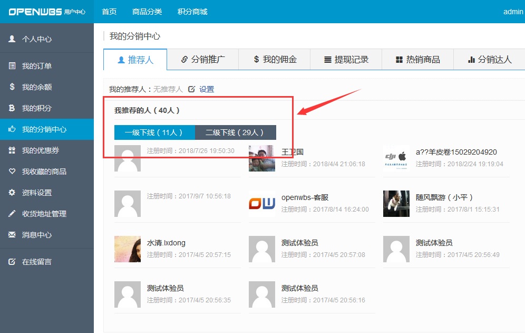Screen dimensions: 525x333
Task: Show the 二级下线 (29人) list
Action: pos(235,132)
